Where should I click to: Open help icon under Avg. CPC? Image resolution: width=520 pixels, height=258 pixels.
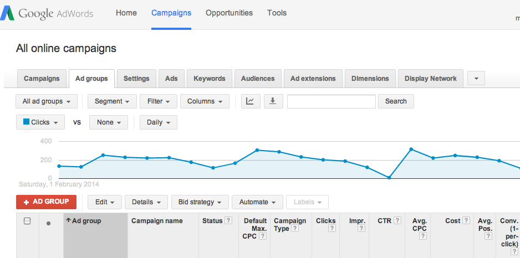(423, 236)
